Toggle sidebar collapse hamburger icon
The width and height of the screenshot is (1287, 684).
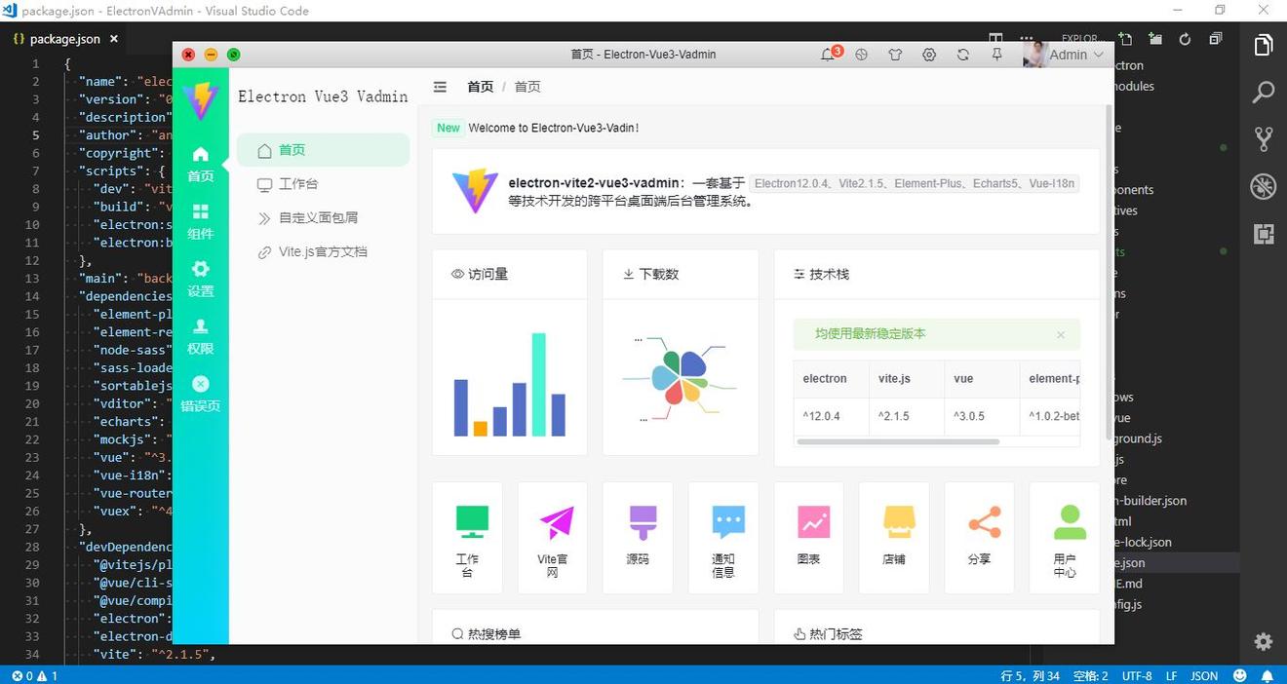(x=440, y=87)
